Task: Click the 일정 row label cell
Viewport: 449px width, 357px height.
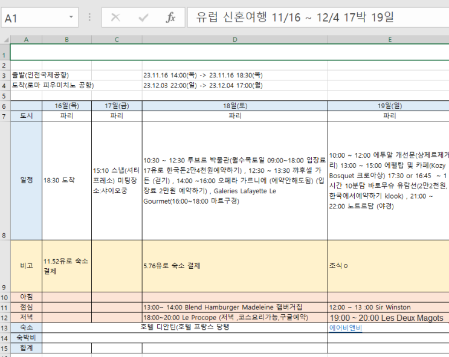Action: 26,181
